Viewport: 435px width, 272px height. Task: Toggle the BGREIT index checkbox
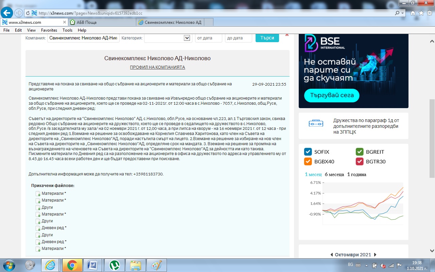click(360, 152)
